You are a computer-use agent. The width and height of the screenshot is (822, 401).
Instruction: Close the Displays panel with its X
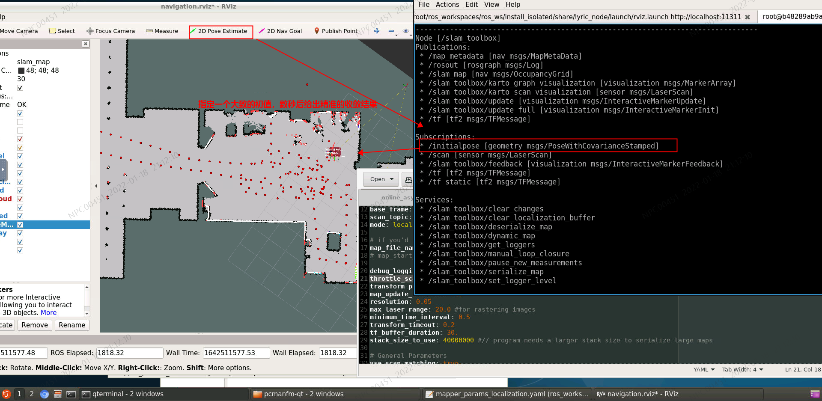86,44
